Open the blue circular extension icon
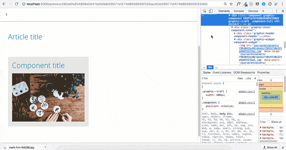The width and height of the screenshot is (286, 150). (263, 4)
